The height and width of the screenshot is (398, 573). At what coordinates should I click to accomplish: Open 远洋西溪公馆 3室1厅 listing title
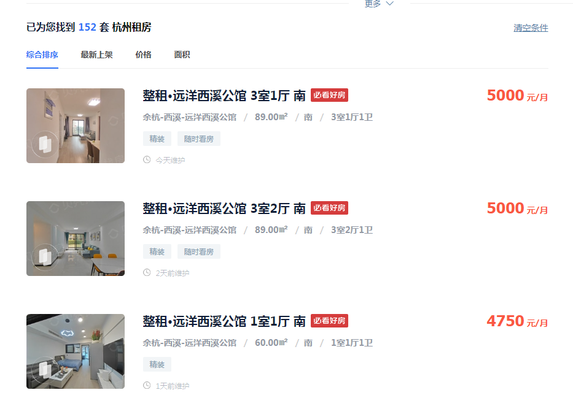[224, 96]
